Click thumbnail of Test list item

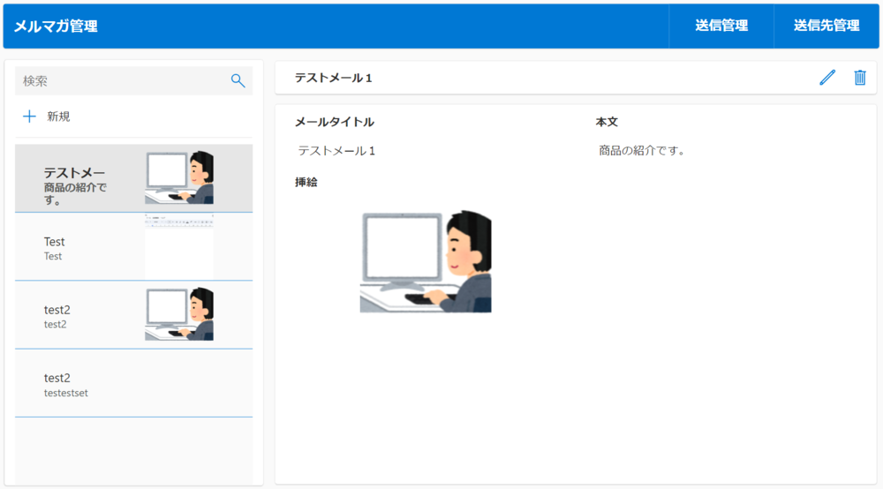click(x=179, y=246)
